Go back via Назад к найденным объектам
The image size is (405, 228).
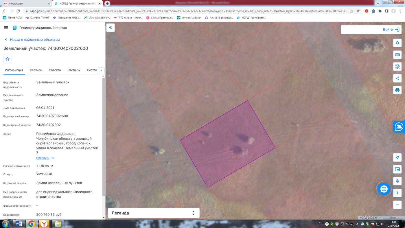[x=32, y=39]
